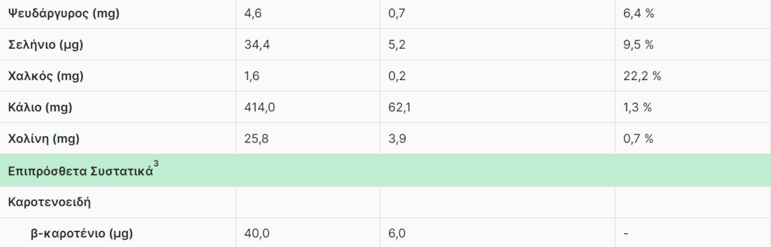
Task: Click the 9,5 % cell for Σελήνιο
Action: 638,45
